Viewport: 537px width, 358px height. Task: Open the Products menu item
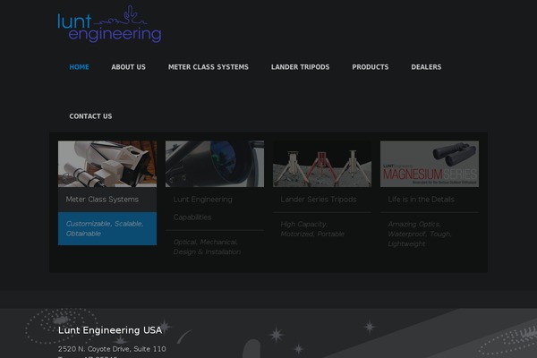(371, 67)
